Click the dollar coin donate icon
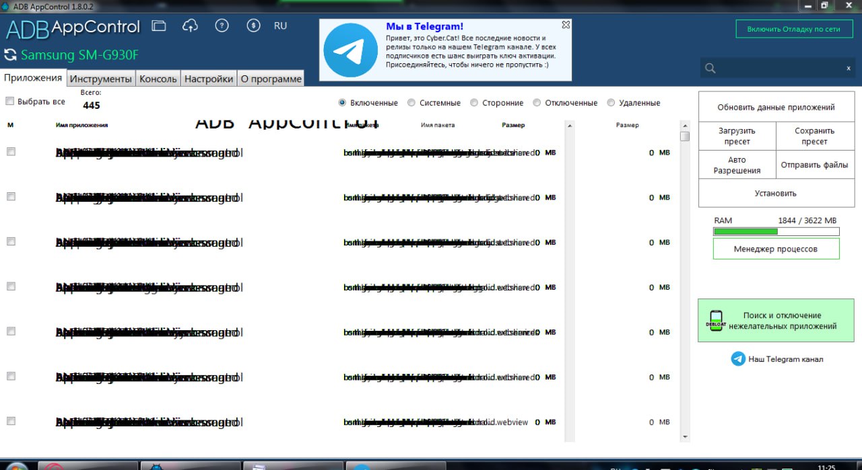Image resolution: width=862 pixels, height=470 pixels. pos(253,26)
